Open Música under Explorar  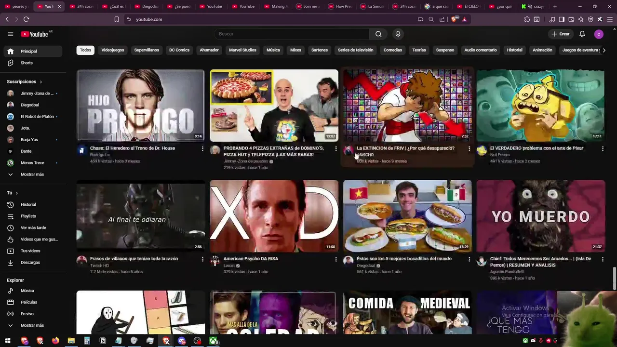pos(33,291)
